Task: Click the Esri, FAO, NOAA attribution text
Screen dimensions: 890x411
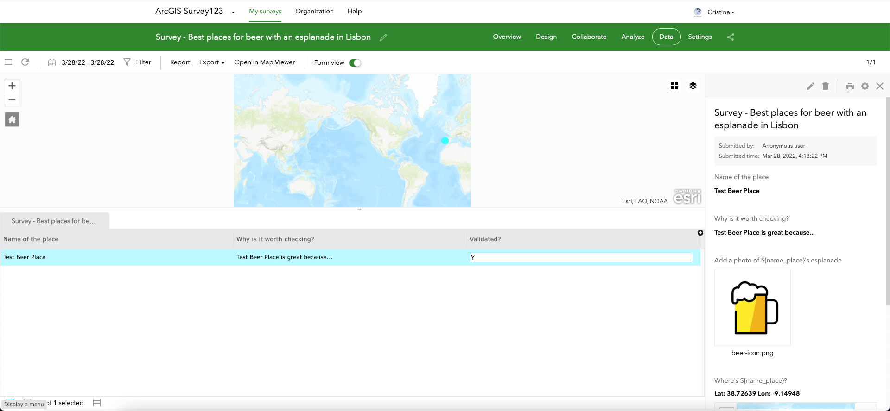Action: (x=645, y=201)
